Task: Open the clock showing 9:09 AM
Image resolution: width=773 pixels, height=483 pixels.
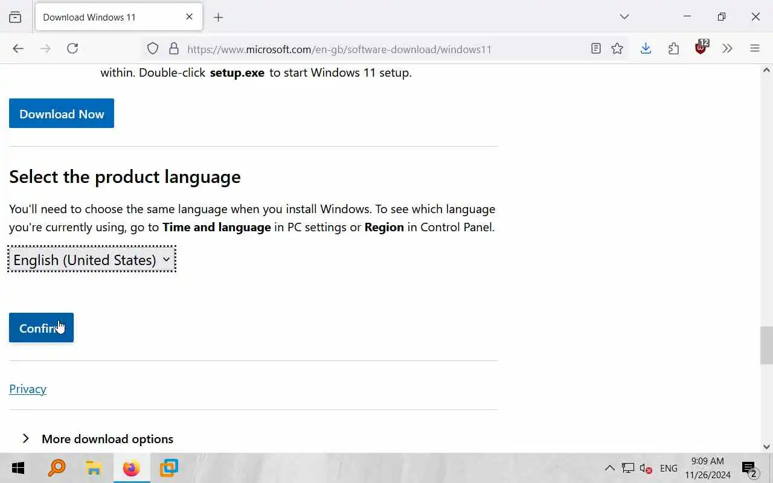Action: (x=708, y=468)
